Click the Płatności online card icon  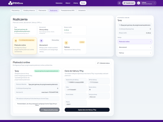pos(16,41)
